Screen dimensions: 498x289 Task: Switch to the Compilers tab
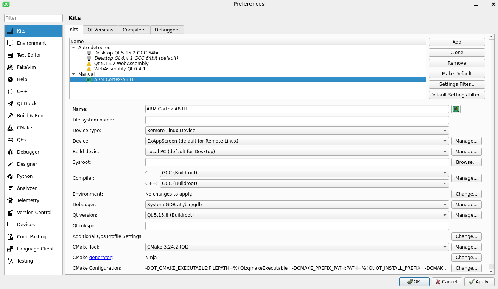[x=134, y=30]
